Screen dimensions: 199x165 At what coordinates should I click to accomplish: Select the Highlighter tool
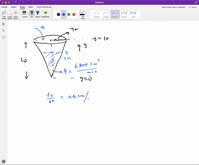(x=46, y=14)
